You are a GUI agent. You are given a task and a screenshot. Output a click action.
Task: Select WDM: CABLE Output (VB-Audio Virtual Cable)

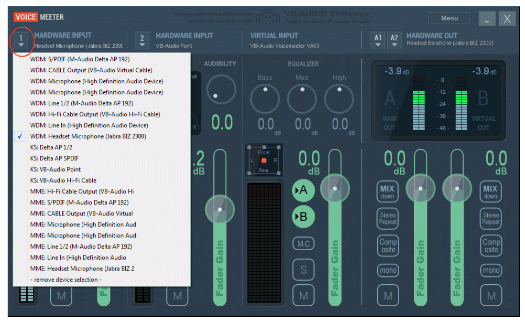click(102, 70)
